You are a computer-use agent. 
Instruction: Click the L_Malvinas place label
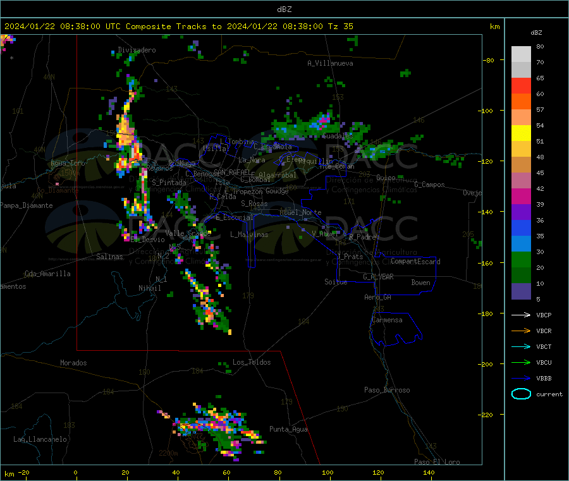[x=249, y=234]
